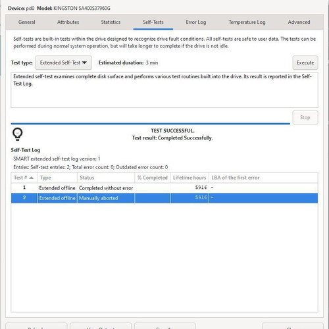Image resolution: width=329 pixels, height=329 pixels.
Task: Switch to the Advanced tab
Action: (299, 22)
